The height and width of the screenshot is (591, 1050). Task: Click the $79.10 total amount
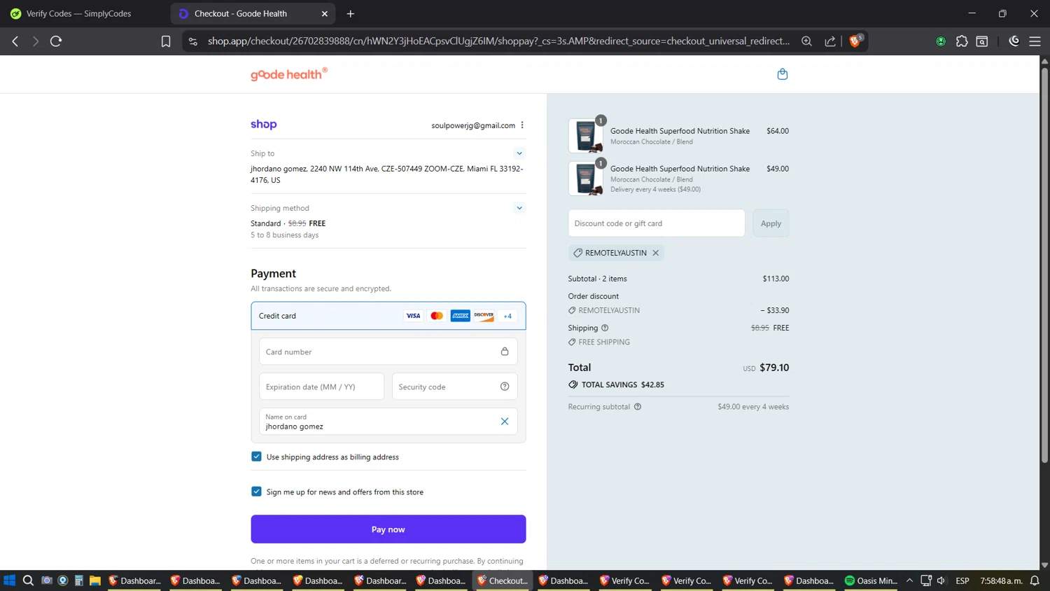point(774,368)
